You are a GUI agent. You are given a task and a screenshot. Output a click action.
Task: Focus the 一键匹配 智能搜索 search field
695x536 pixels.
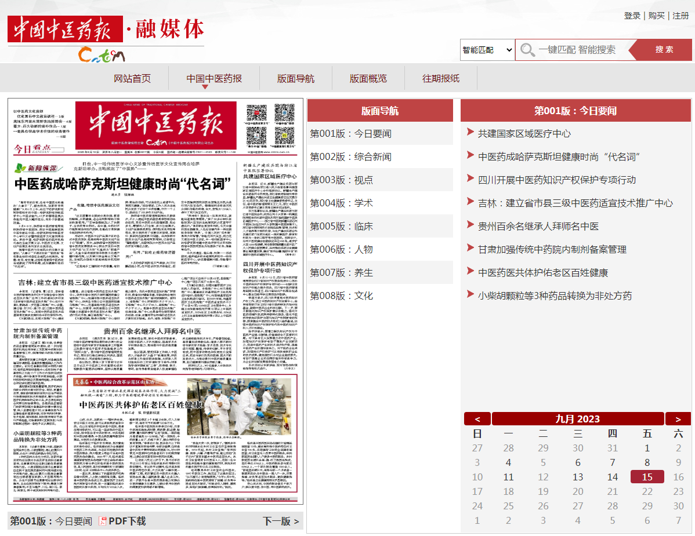[577, 50]
